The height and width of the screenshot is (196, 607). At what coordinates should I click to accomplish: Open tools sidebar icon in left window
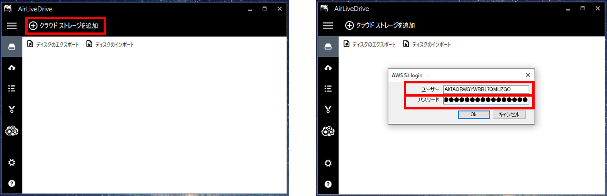12,109
